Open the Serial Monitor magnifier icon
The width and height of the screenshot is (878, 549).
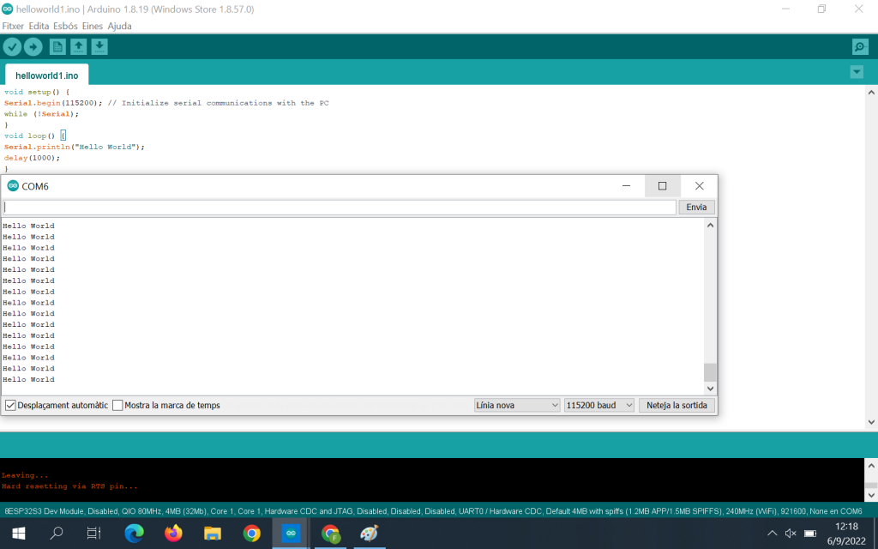tap(859, 47)
